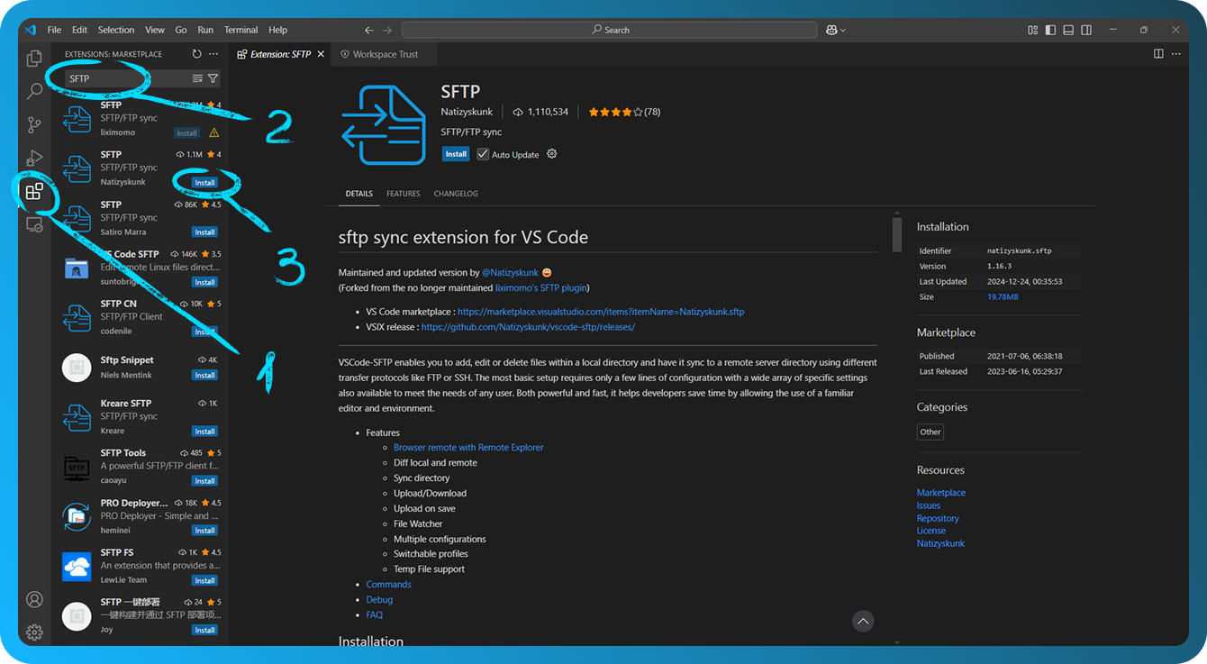
Task: Open the Source Control icon
Action: pos(34,124)
